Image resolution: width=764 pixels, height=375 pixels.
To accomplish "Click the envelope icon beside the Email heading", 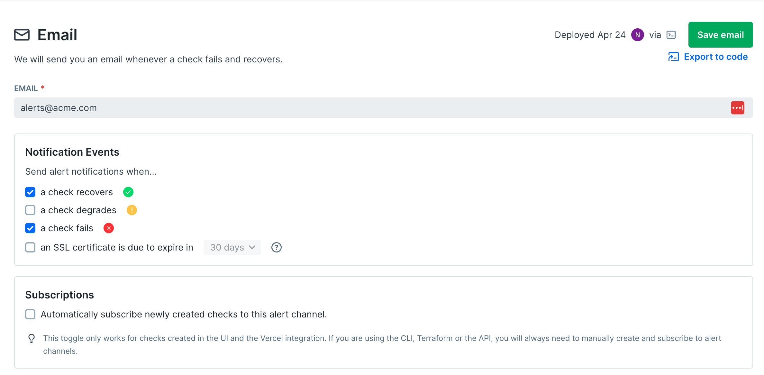I will (x=22, y=34).
